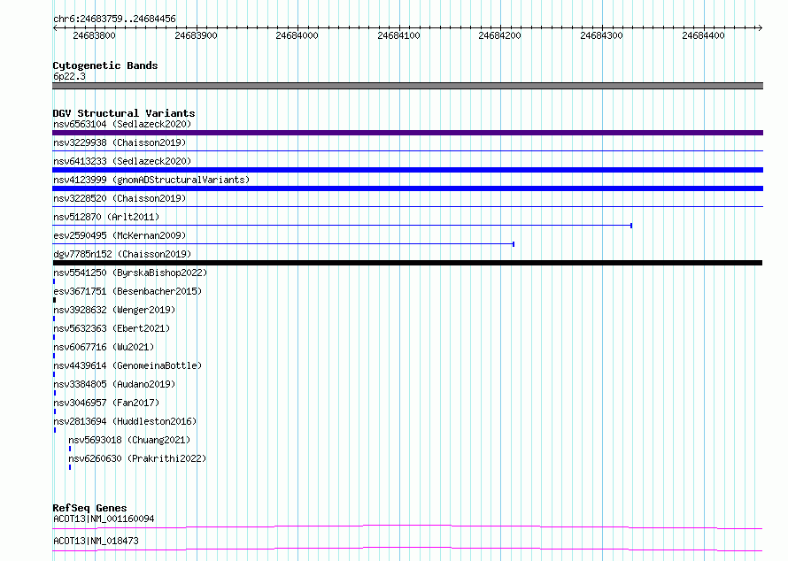788x561 pixels.
Task: Click the end marker of esv2590495 line
Action: tap(514, 244)
